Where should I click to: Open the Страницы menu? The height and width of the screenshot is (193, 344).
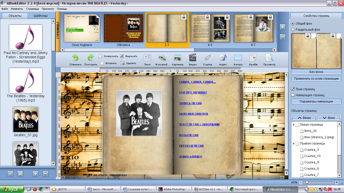pyautogui.click(x=32, y=9)
